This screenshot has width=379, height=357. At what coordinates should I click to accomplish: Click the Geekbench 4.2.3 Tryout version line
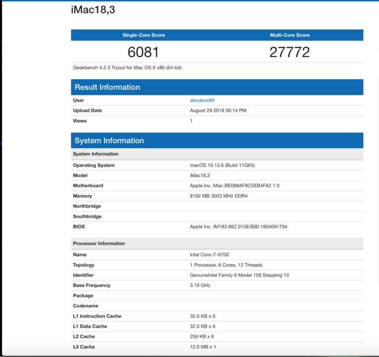127,68
